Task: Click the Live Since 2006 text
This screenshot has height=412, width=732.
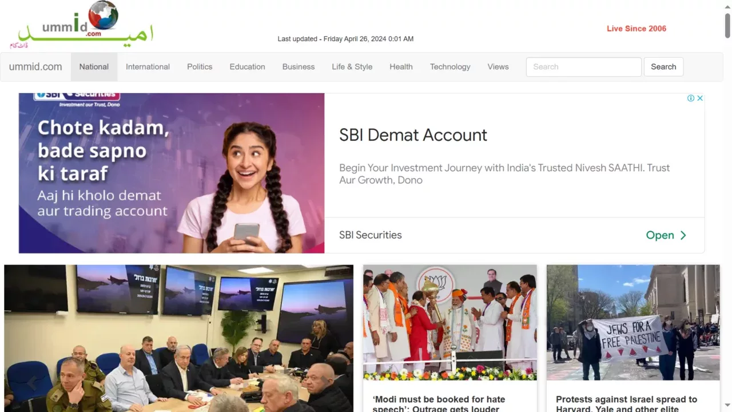Action: [636, 29]
